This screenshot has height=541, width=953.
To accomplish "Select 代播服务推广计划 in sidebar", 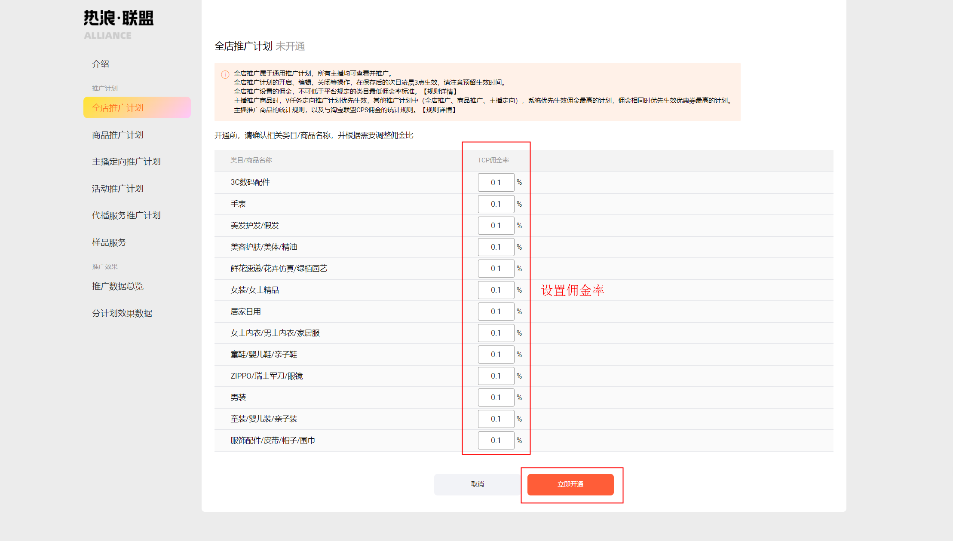I will [126, 215].
